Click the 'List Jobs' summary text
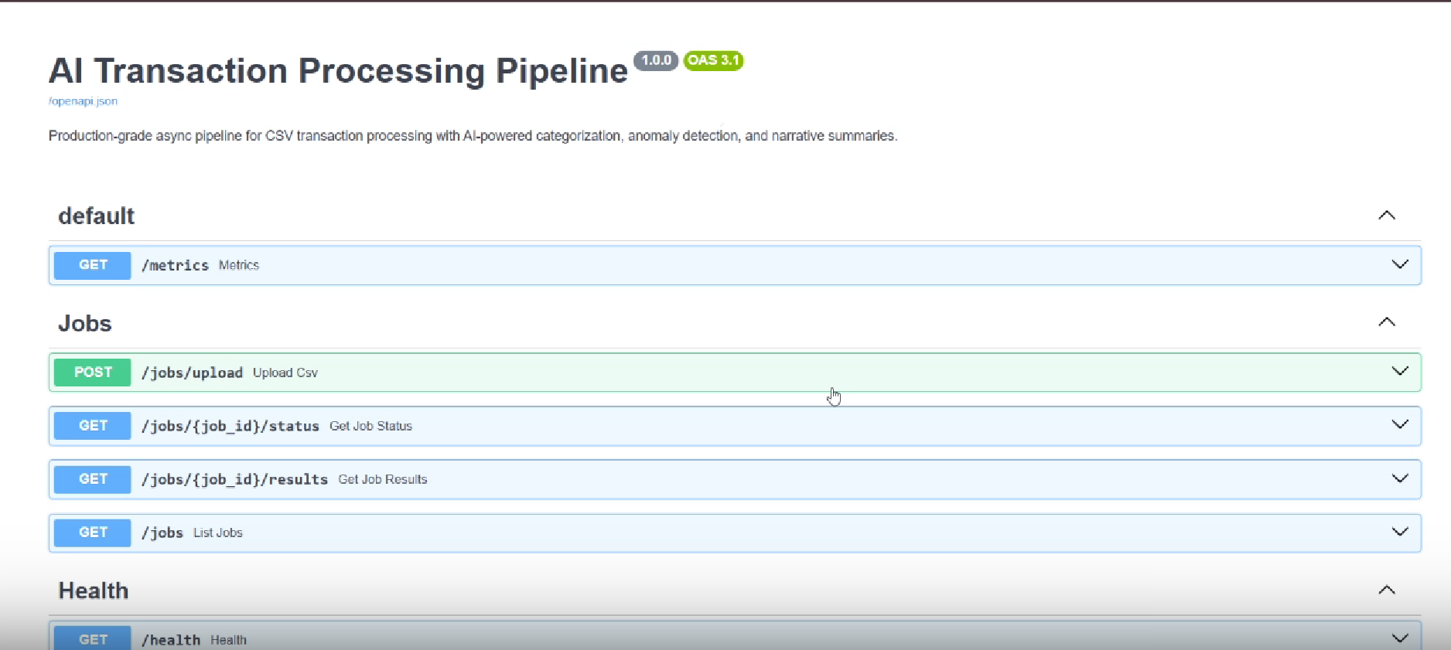This screenshot has width=1451, height=650. pos(218,533)
